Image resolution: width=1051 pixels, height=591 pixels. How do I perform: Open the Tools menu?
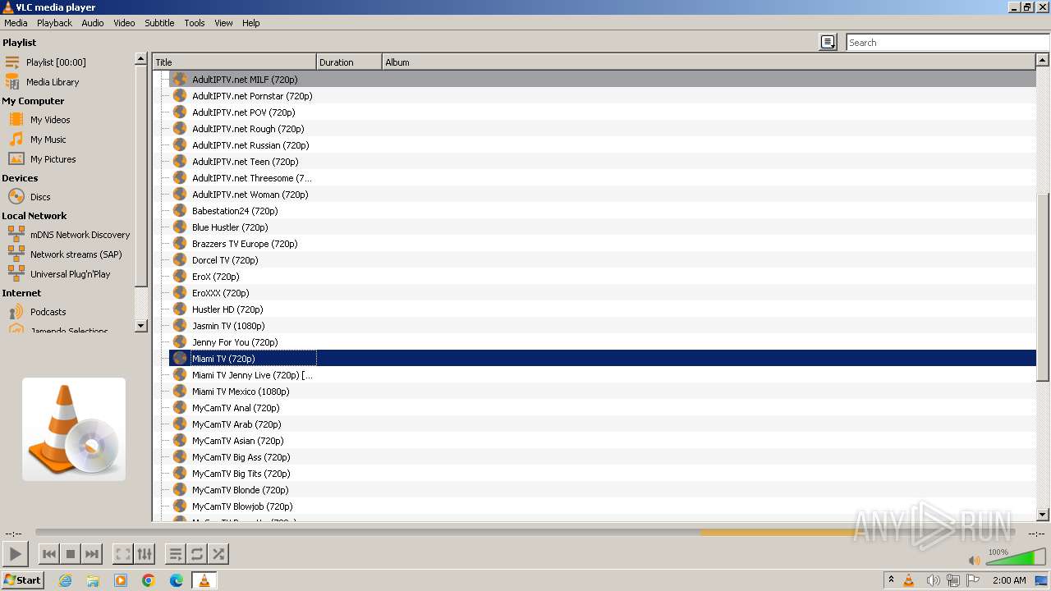click(195, 23)
